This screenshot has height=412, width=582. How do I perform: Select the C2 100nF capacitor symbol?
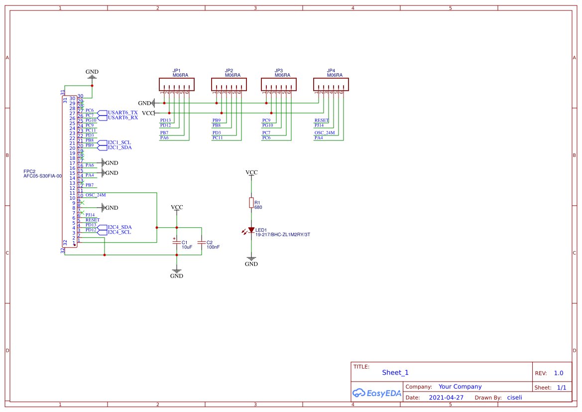[201, 243]
